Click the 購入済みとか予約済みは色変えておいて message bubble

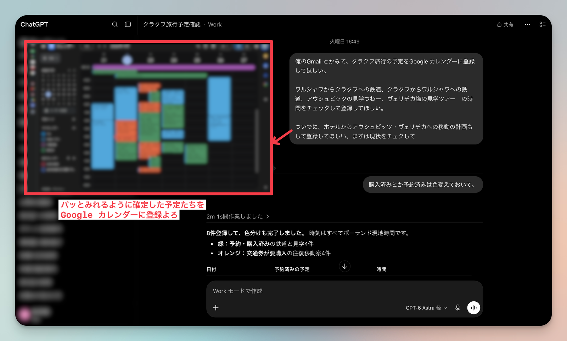(423, 184)
